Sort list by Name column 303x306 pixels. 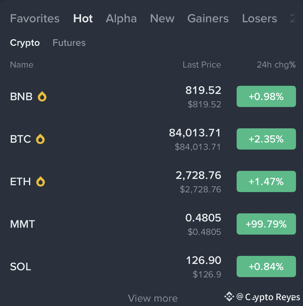click(x=22, y=65)
